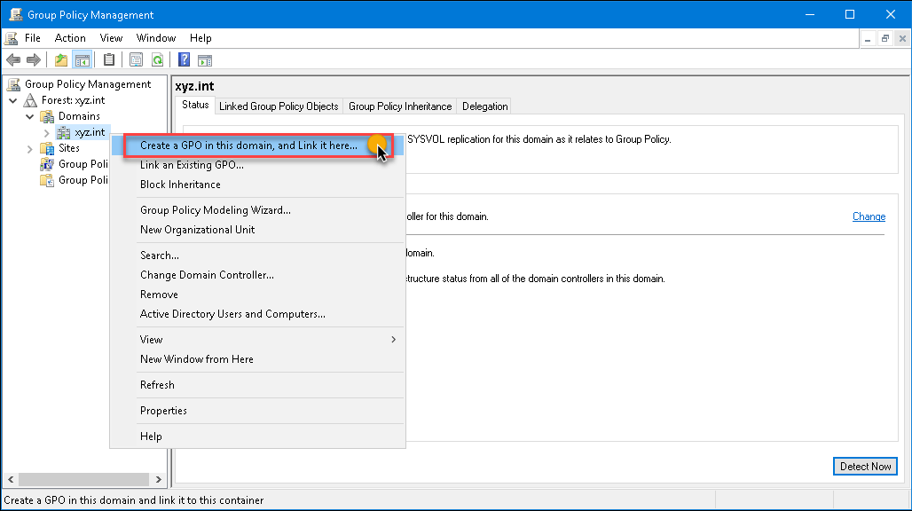The height and width of the screenshot is (511, 912).
Task: Choose Remove in context menu
Action: (x=258, y=295)
